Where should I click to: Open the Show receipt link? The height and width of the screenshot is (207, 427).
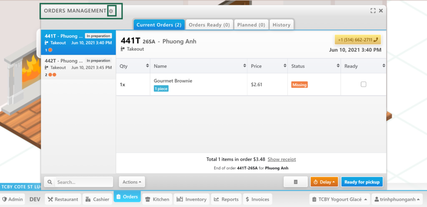tap(281, 159)
